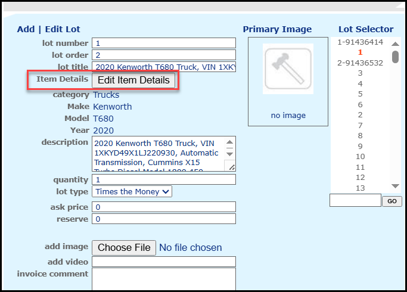Click the Lot Selector scrollbar thumb

coord(395,57)
